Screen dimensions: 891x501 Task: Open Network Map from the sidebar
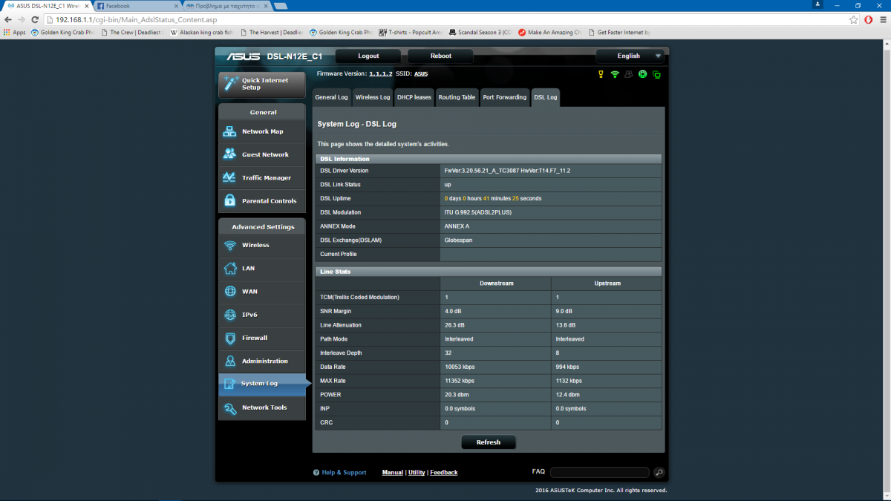pos(261,132)
